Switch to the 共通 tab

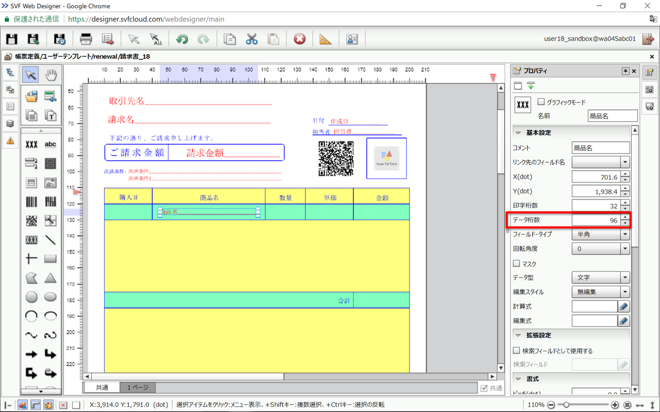[102, 388]
